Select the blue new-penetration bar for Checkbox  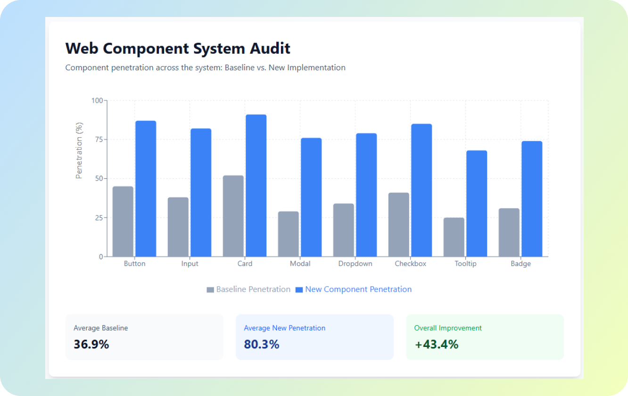tap(421, 190)
